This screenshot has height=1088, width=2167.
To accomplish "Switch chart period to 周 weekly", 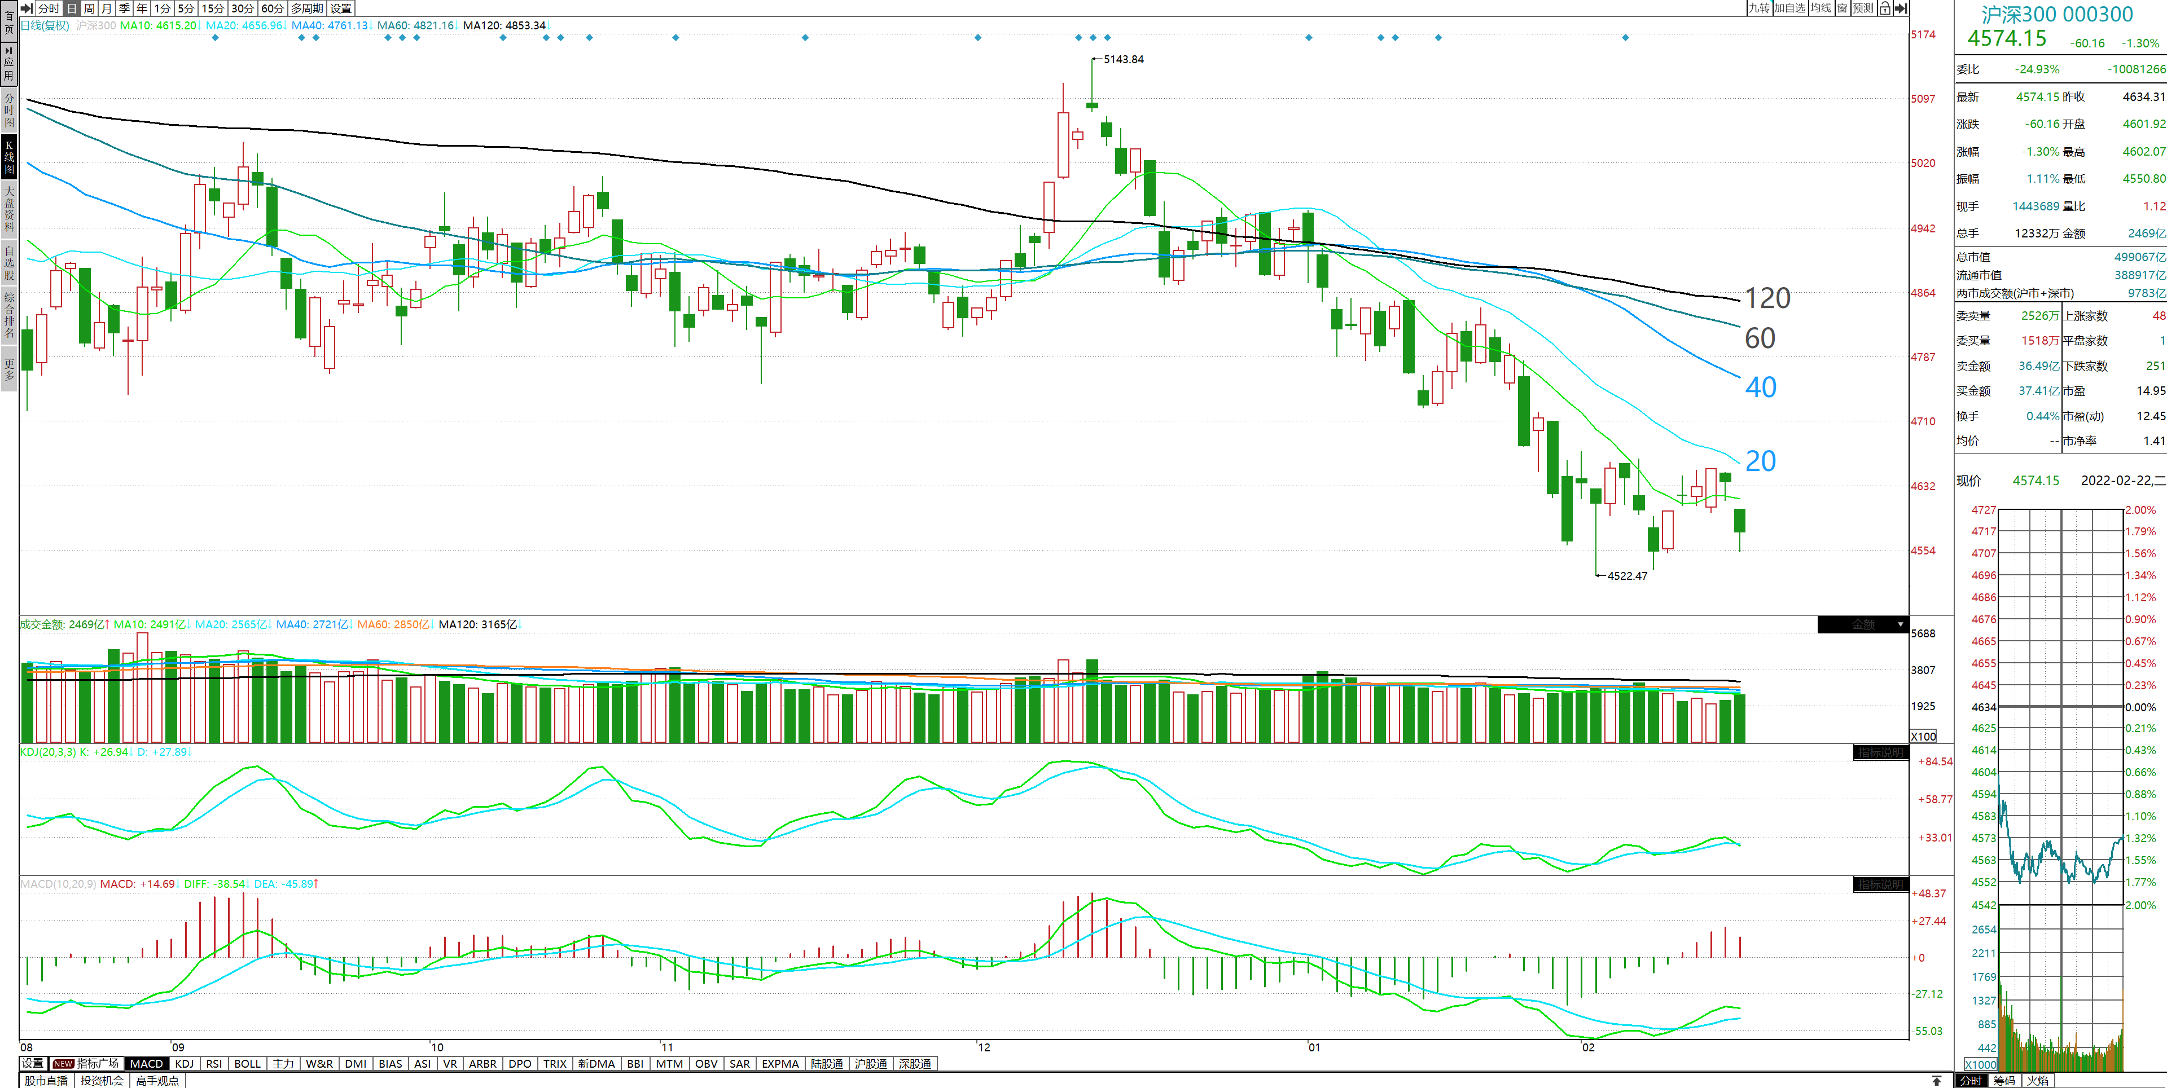I will [x=89, y=8].
